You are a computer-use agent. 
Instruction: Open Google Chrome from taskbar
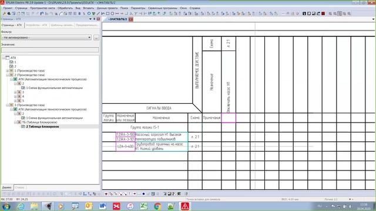coord(157,206)
